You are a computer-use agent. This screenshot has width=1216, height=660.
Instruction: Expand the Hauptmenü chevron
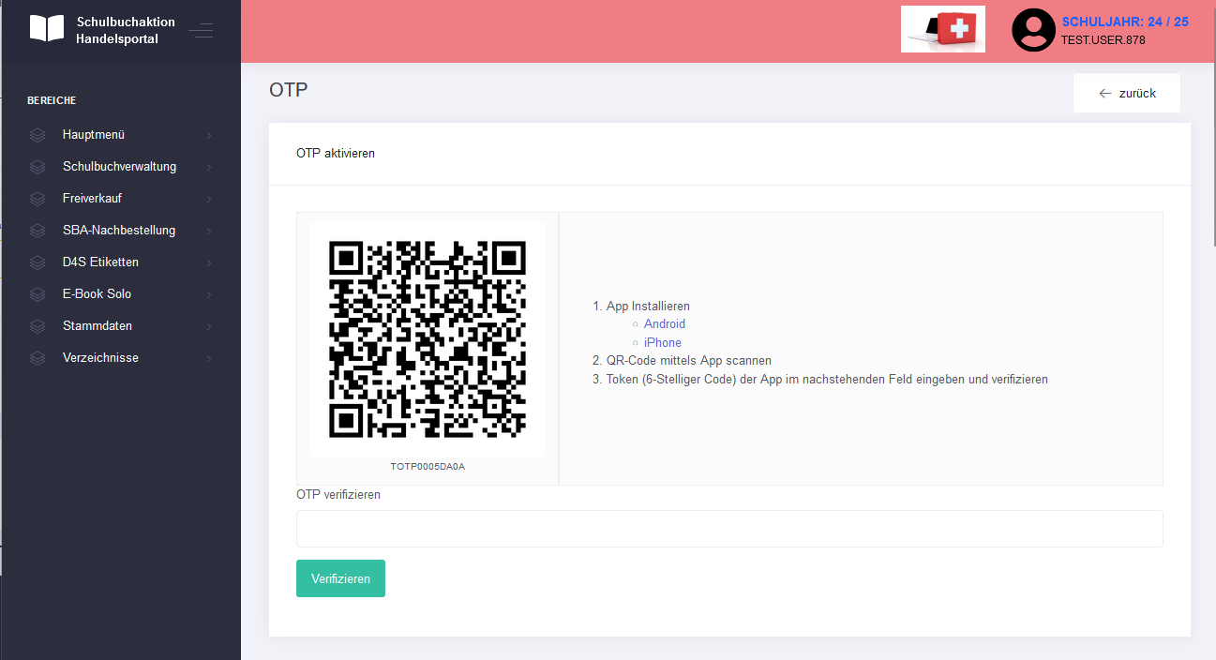pos(208,136)
